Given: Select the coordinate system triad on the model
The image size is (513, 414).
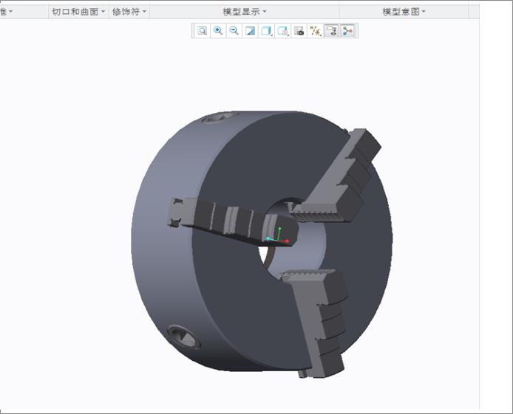Looking at the screenshot, I should coord(278,235).
